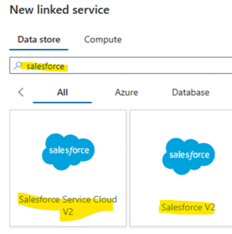Filter connectors by Azure category

126,92
